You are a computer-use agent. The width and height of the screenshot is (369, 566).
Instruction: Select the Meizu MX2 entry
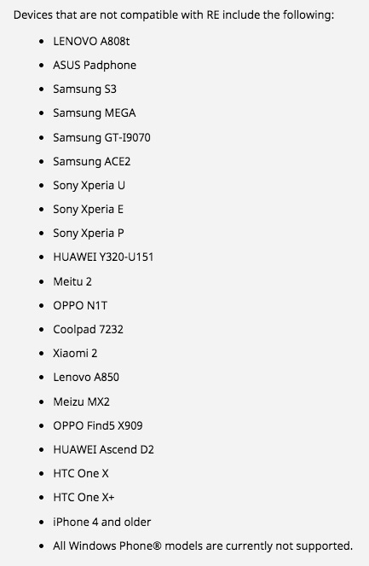(81, 401)
